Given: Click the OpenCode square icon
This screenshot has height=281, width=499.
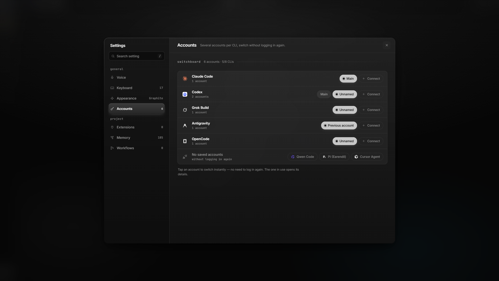Looking at the screenshot, I should tap(185, 141).
